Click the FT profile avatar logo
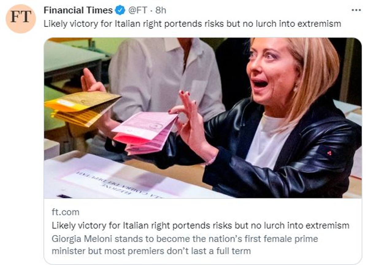368x265 pixels. click(21, 18)
